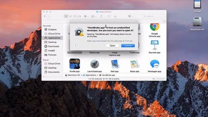Click the '1 of 53 selected' status text
The width and height of the screenshot is (208, 117).
tap(104, 79)
